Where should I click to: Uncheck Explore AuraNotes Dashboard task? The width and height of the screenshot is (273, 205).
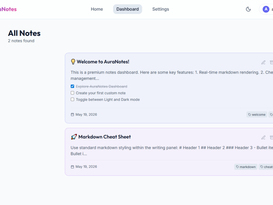click(72, 86)
